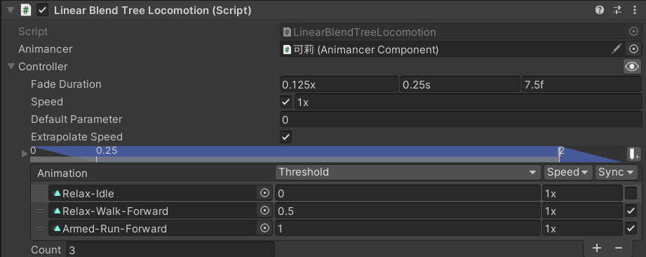Viewport: 646px width, 257px height.
Task: Add a new animation with plus button
Action: pos(597,248)
